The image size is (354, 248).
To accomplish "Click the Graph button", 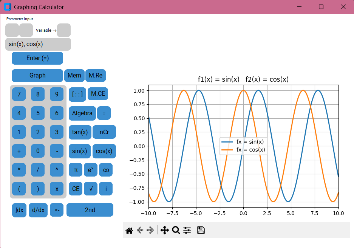I will point(37,76).
